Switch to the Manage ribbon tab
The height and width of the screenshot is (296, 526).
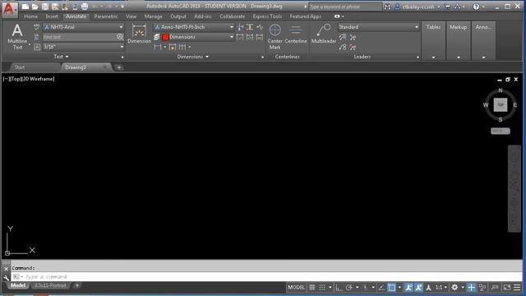pyautogui.click(x=154, y=16)
